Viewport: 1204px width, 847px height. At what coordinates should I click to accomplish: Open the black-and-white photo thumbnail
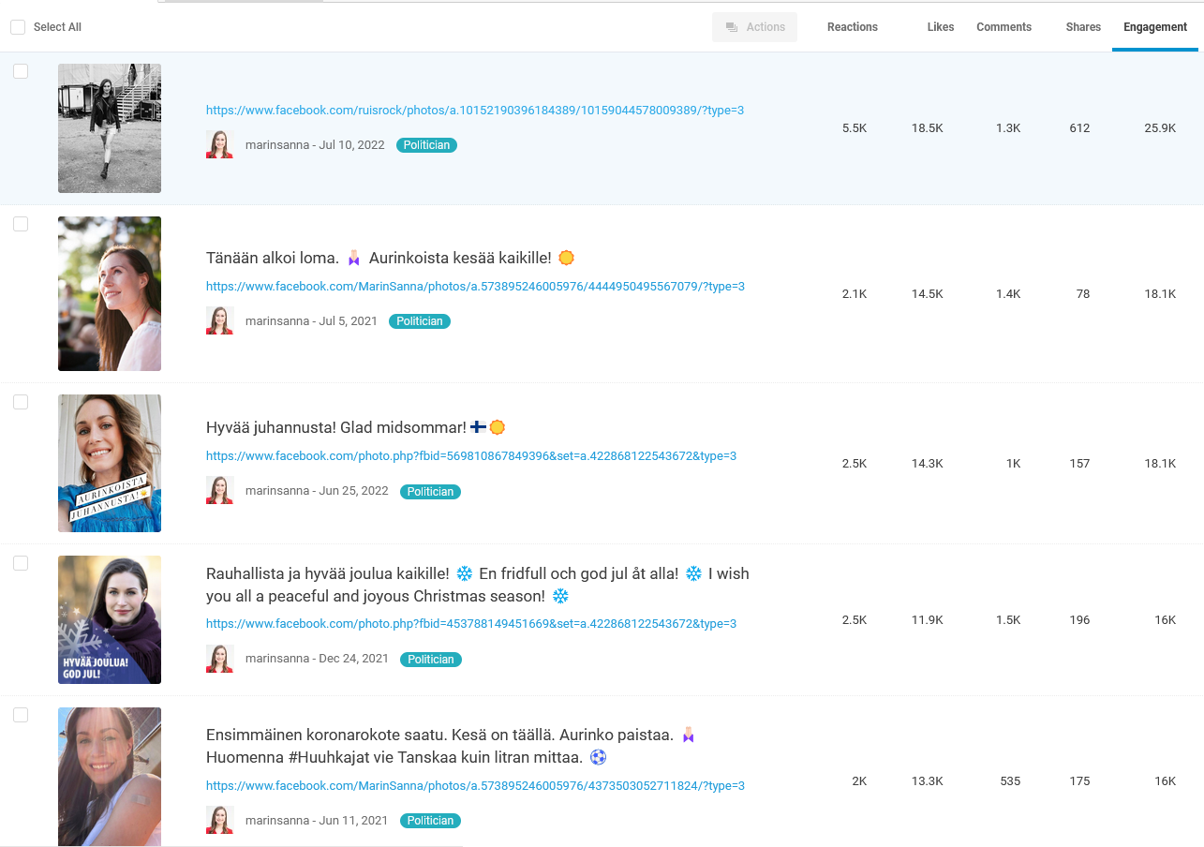click(x=110, y=128)
